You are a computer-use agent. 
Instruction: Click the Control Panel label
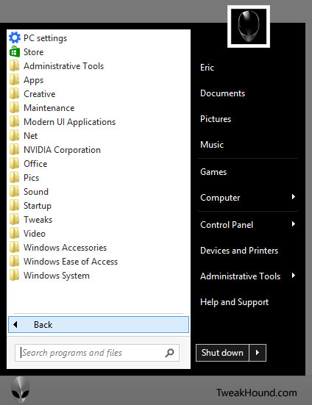tap(227, 225)
